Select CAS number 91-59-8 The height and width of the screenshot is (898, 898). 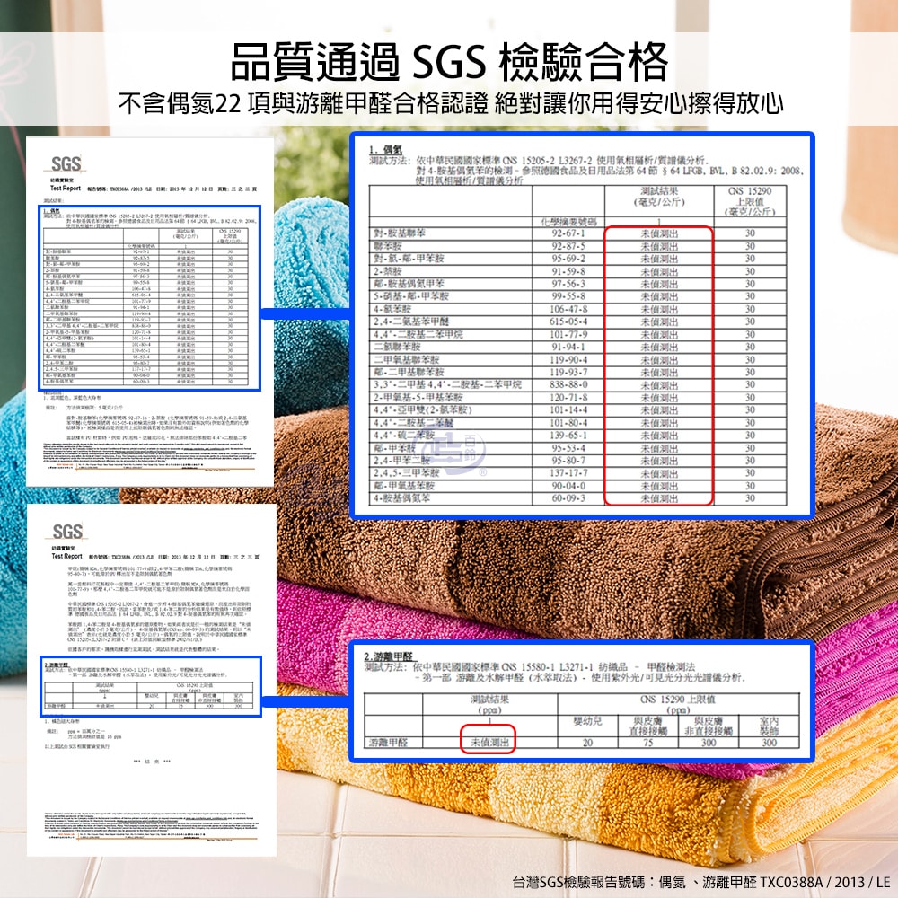(568, 271)
